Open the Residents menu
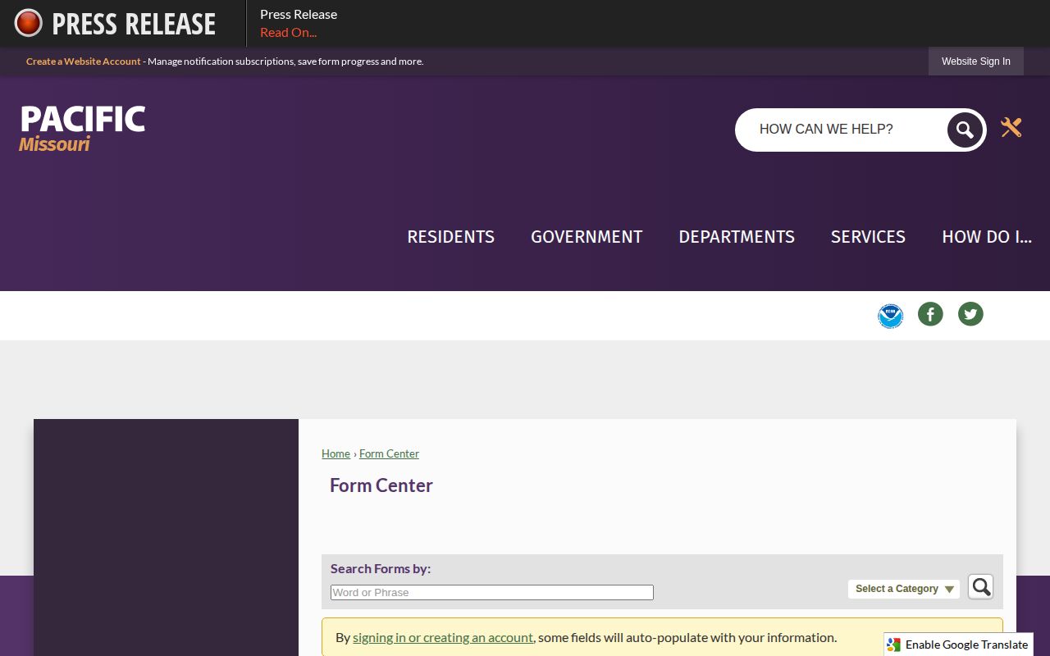 tap(450, 237)
